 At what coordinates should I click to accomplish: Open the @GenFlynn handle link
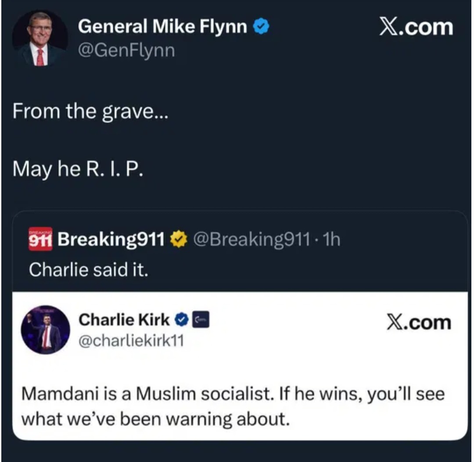[x=126, y=51]
